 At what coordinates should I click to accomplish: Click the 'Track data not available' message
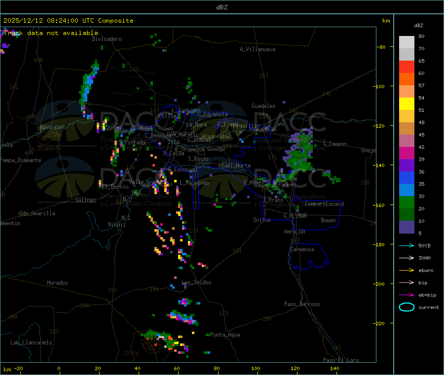[x=51, y=33]
